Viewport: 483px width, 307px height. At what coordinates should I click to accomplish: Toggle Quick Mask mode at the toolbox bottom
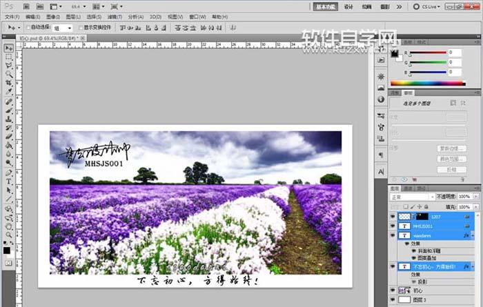pyautogui.click(x=8, y=264)
